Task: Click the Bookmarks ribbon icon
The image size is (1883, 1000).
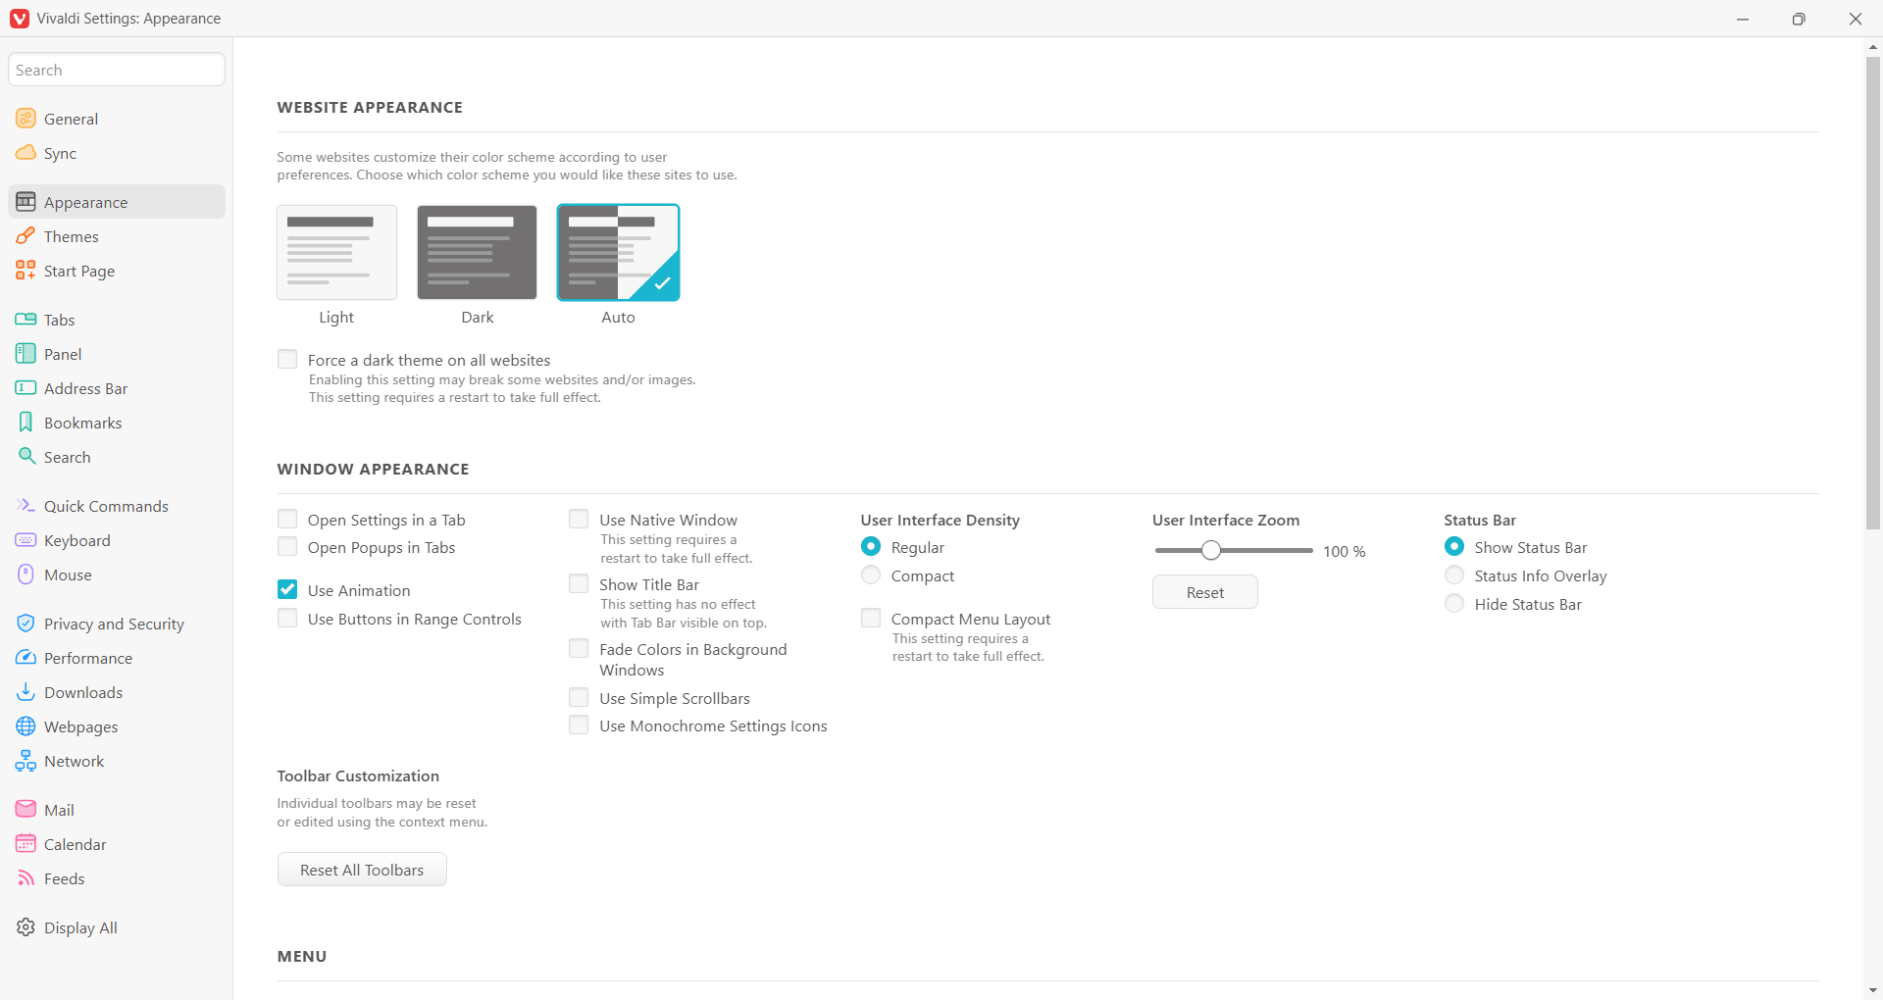Action: 25,423
